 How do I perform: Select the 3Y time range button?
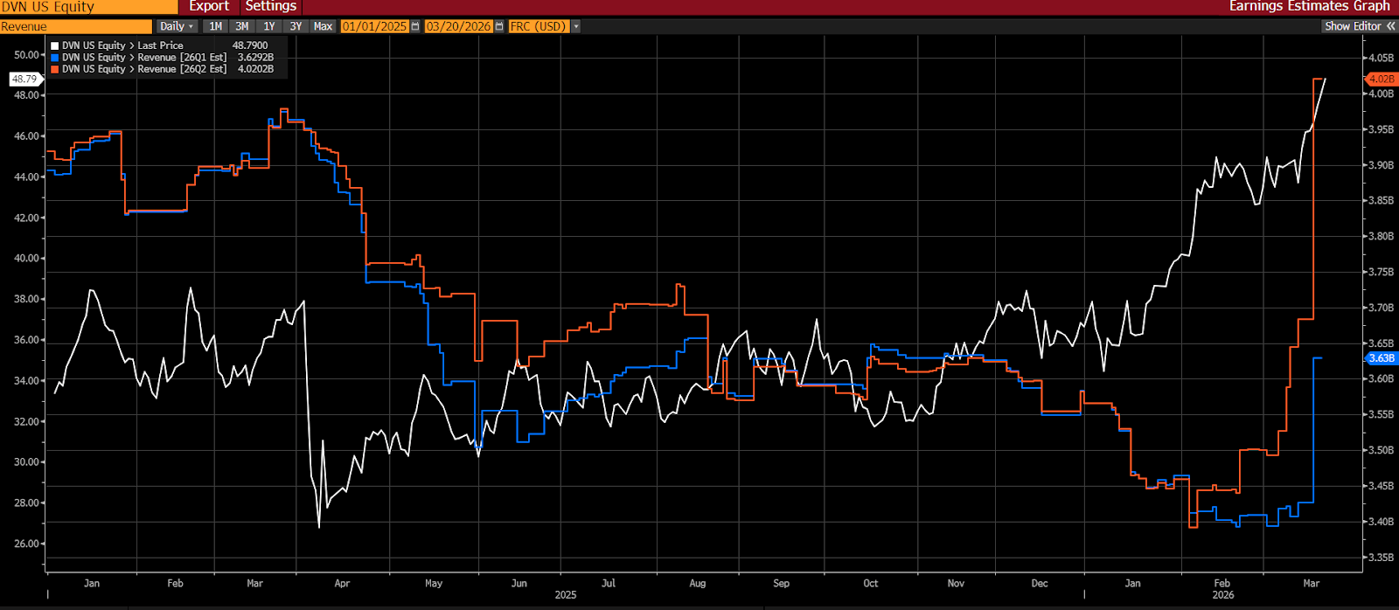tap(296, 26)
